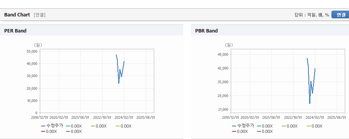Toggle red 0.00X legend in PBR Band chart

click(x=240, y=131)
